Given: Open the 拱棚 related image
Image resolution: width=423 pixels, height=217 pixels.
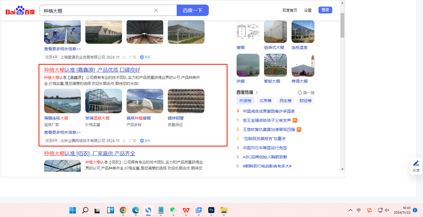Looking at the screenshot, I should [248, 65].
